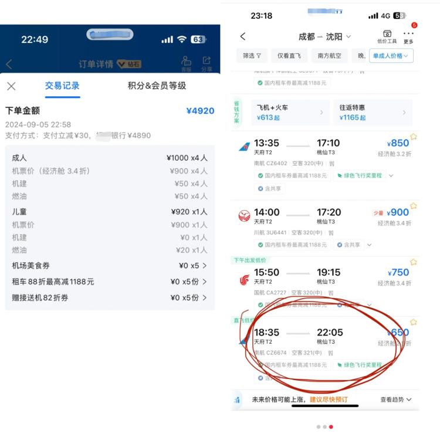
Task: Open the 单成人价格 dropdown
Action: click(391, 56)
